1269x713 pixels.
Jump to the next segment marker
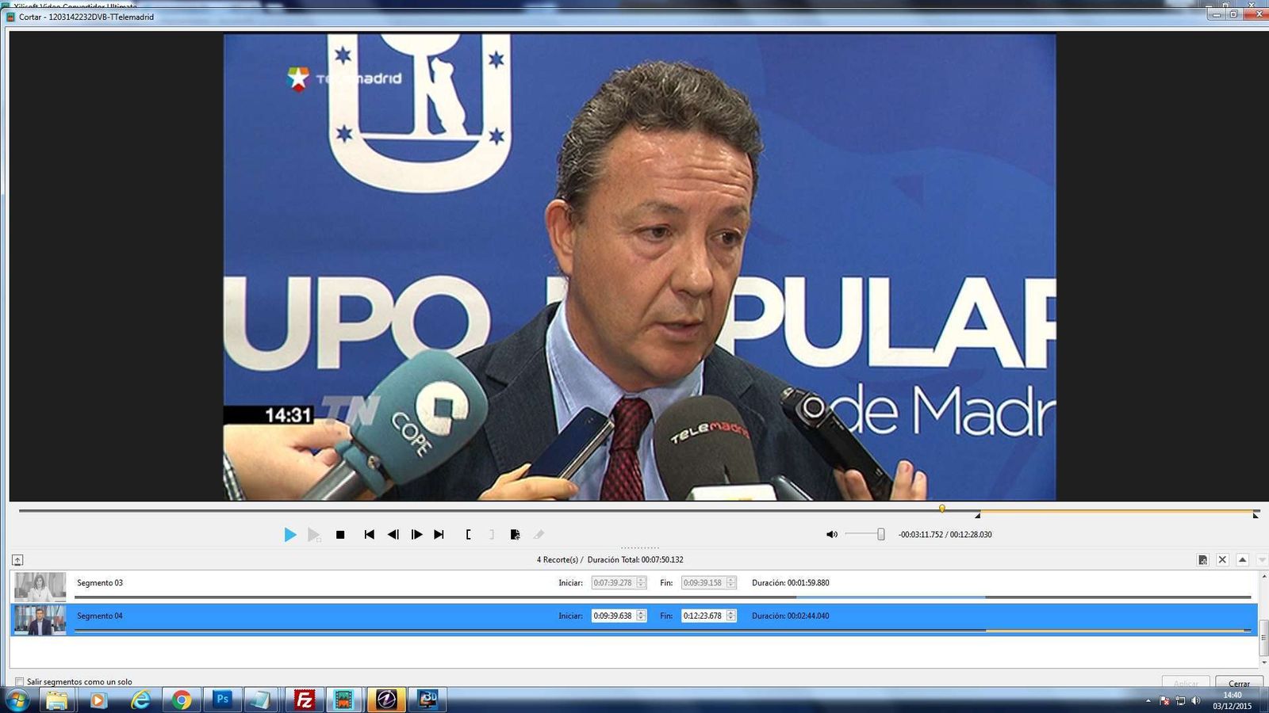[x=439, y=535]
